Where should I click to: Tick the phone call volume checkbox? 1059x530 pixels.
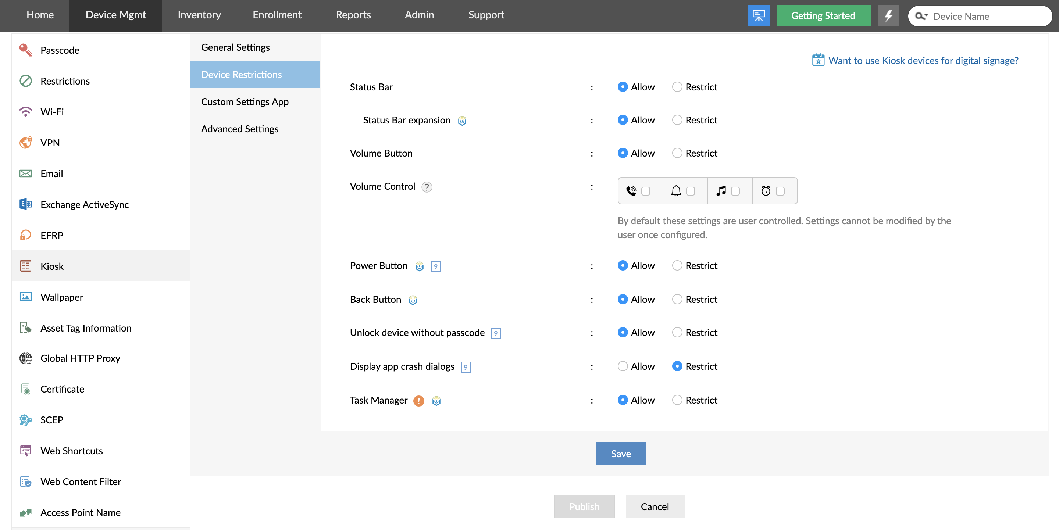(645, 191)
